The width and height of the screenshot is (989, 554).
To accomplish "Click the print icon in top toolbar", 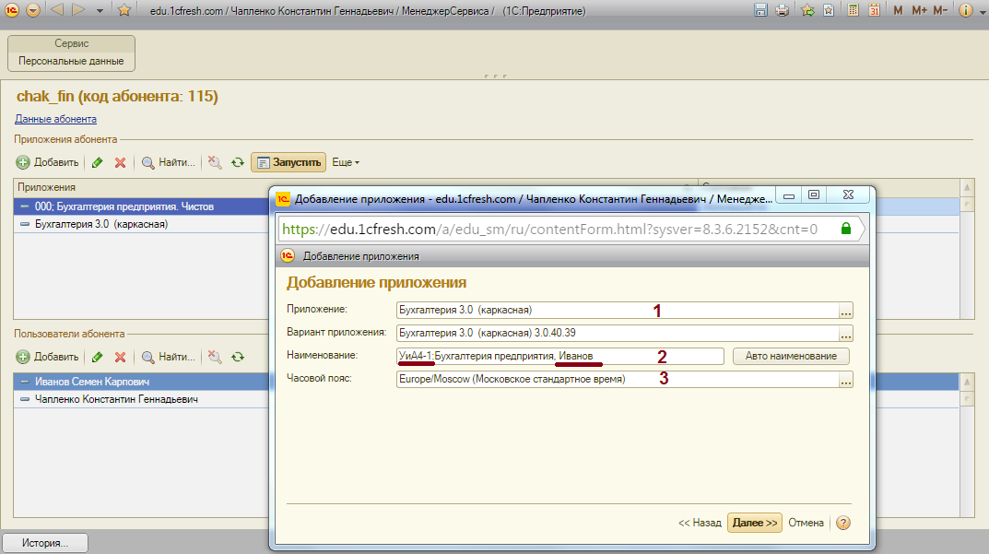I will coord(782,10).
